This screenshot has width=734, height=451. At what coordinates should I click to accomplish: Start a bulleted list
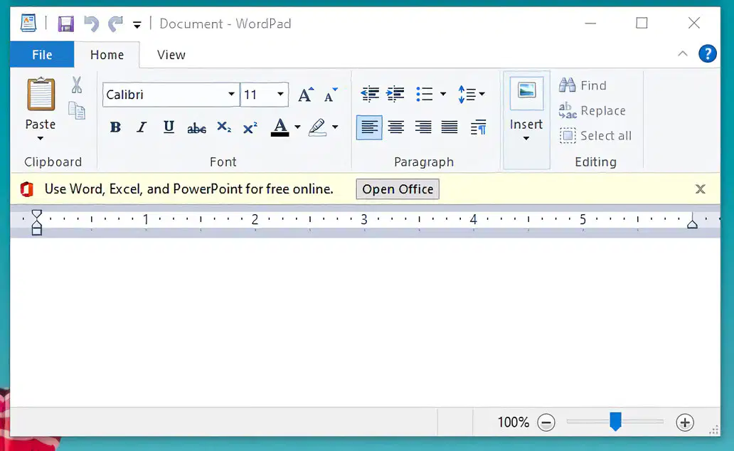[425, 94]
